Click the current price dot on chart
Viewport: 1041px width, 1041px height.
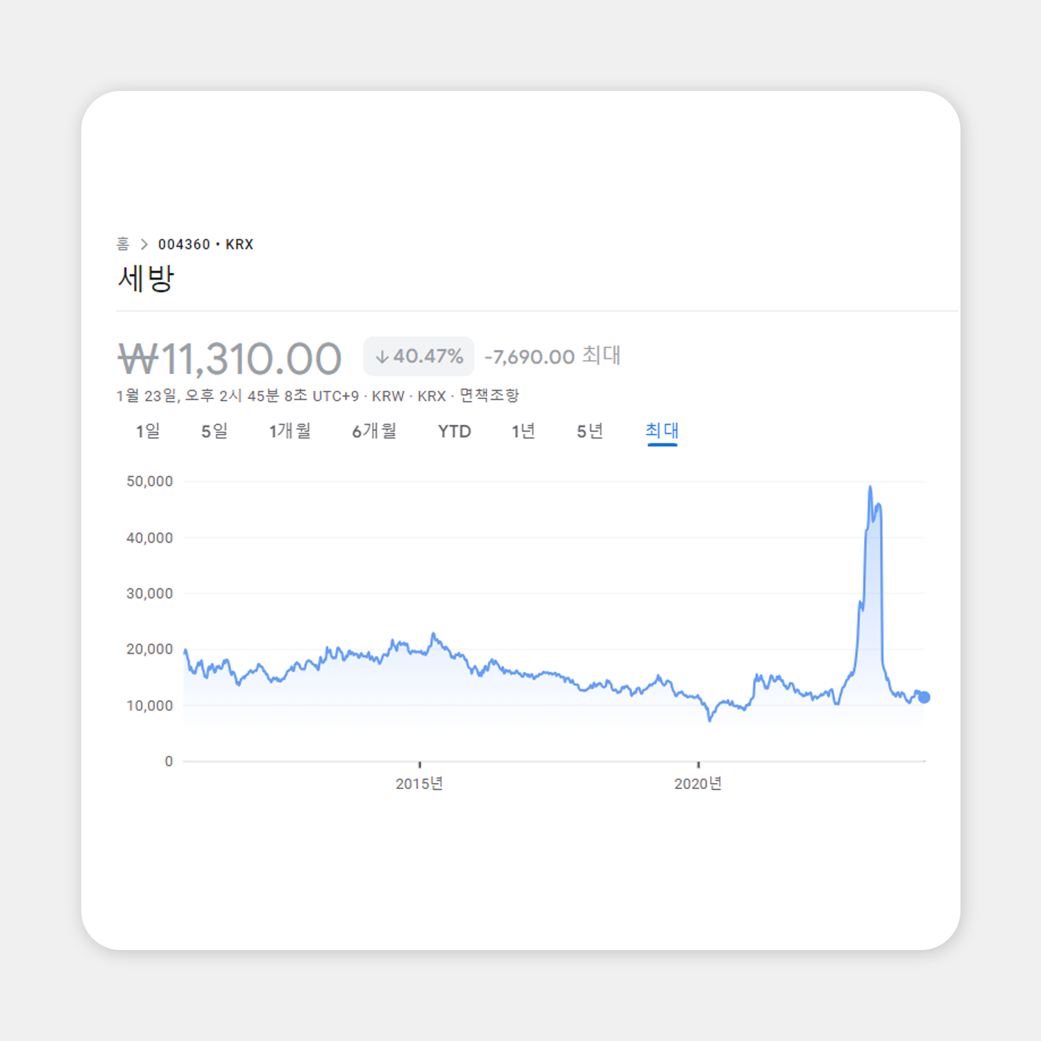click(x=924, y=697)
